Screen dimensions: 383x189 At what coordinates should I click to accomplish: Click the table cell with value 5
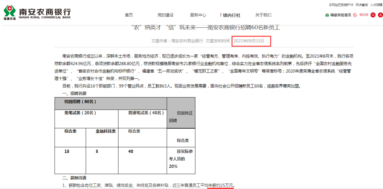102,160
